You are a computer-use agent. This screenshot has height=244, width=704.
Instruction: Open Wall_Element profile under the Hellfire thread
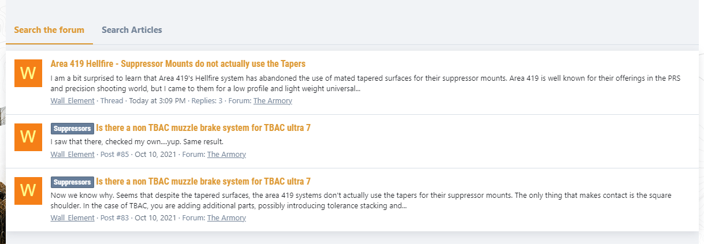pyautogui.click(x=72, y=101)
